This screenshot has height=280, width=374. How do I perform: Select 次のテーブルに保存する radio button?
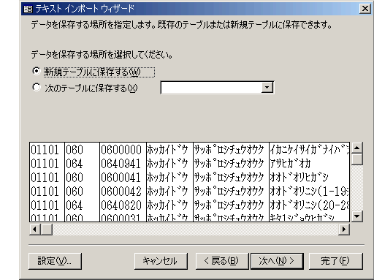pos(37,87)
